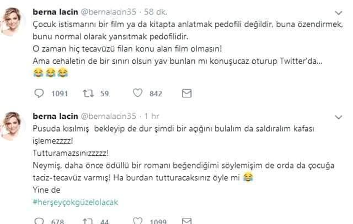Click reply icon on first tweet
The height and width of the screenshot is (224, 353).
click(39, 94)
